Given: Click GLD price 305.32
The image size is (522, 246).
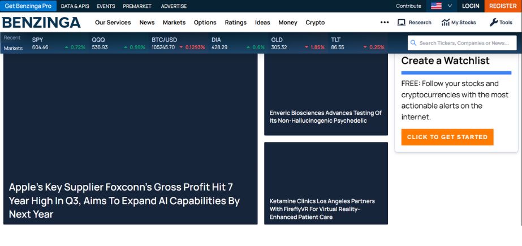Looking at the screenshot, I should point(279,48).
